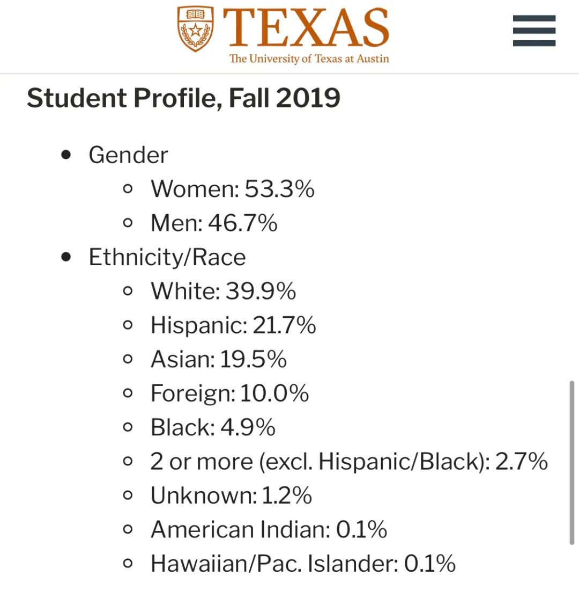Click the 'White: 39.9%' entry

223,291
